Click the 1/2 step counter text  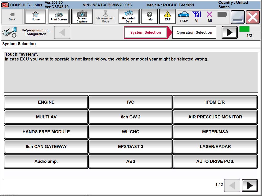[249, 35]
